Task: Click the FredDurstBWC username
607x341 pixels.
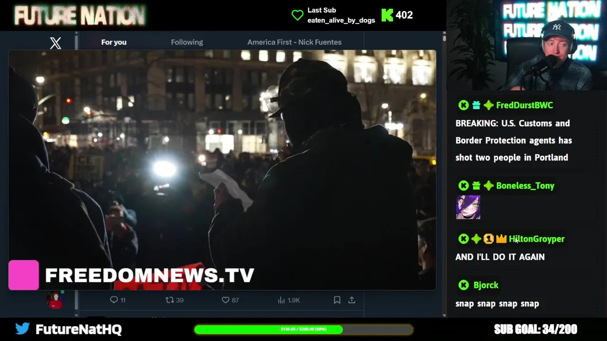Action: point(524,105)
